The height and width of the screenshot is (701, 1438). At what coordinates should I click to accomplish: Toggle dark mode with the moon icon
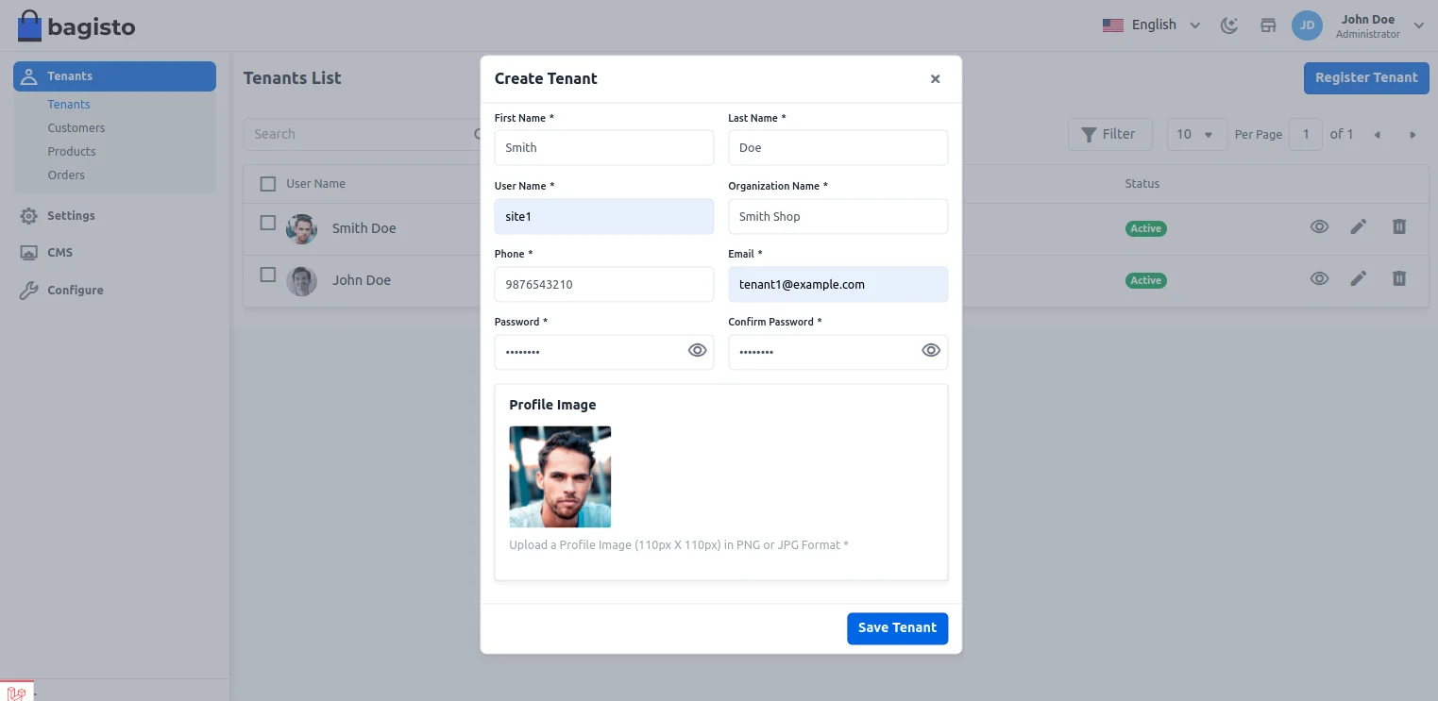1229,25
